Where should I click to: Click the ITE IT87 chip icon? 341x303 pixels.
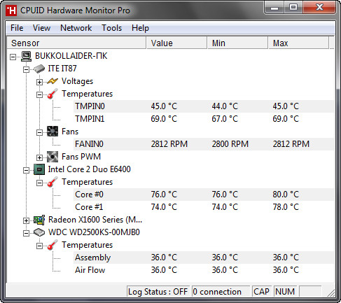(x=39, y=69)
